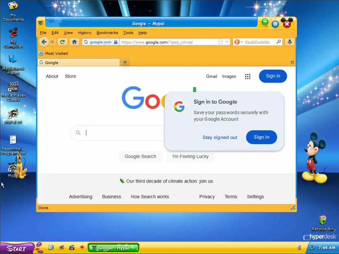Click the About link
Screen dimensions: 339x254
[x=52, y=76]
